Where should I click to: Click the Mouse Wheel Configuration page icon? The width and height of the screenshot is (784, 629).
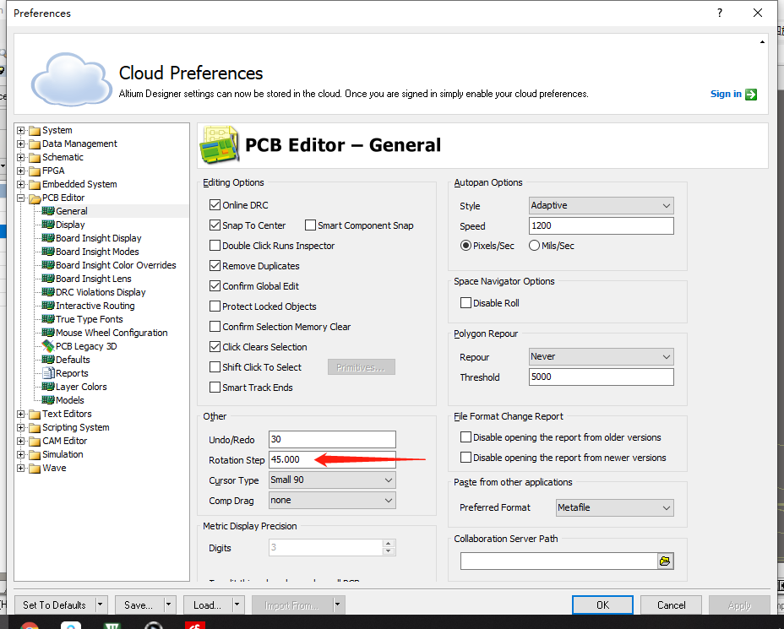click(48, 333)
